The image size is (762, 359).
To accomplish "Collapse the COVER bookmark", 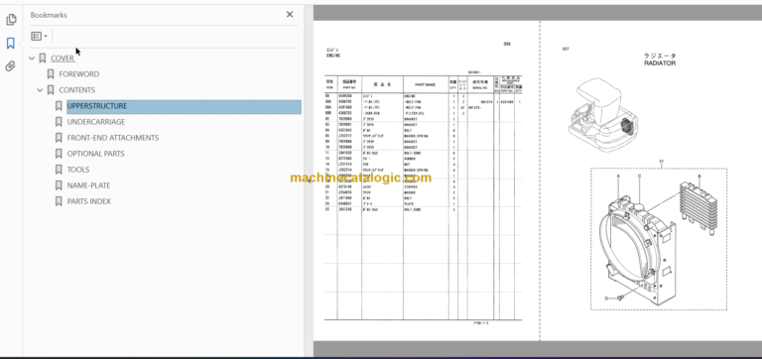I will (x=32, y=59).
